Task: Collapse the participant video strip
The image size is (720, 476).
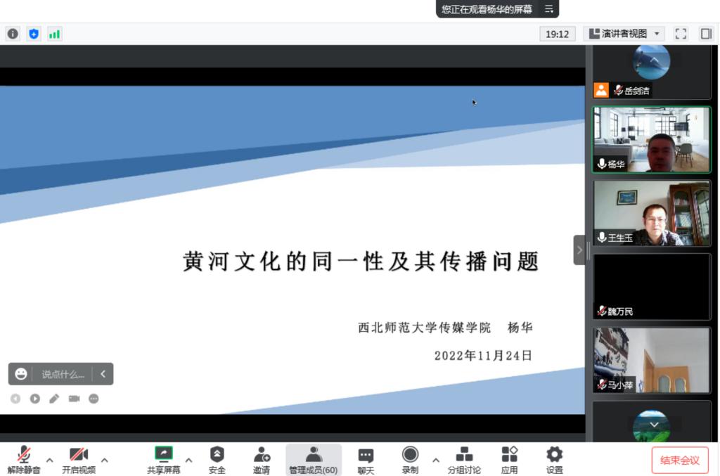Action: pos(579,250)
